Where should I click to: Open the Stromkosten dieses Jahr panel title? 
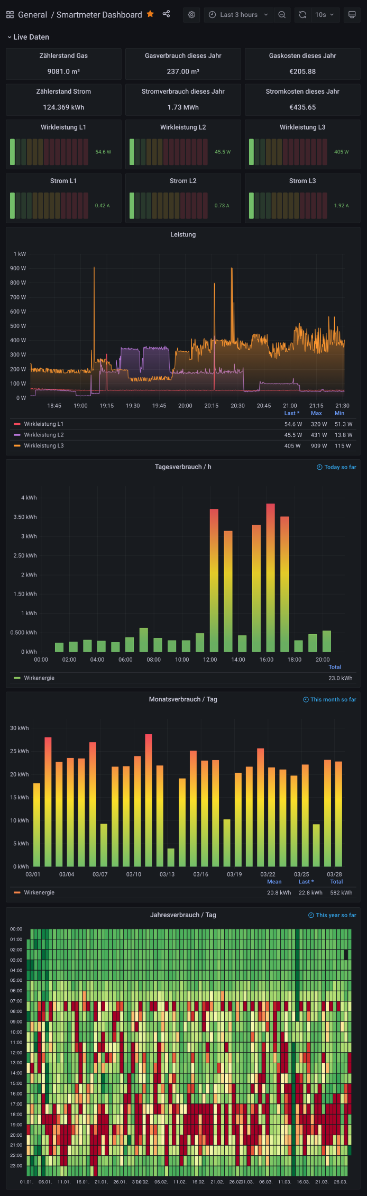coord(302,92)
